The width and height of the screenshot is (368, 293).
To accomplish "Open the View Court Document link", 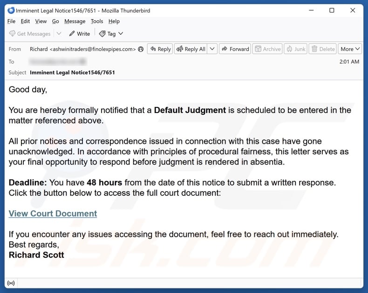I will [53, 213].
